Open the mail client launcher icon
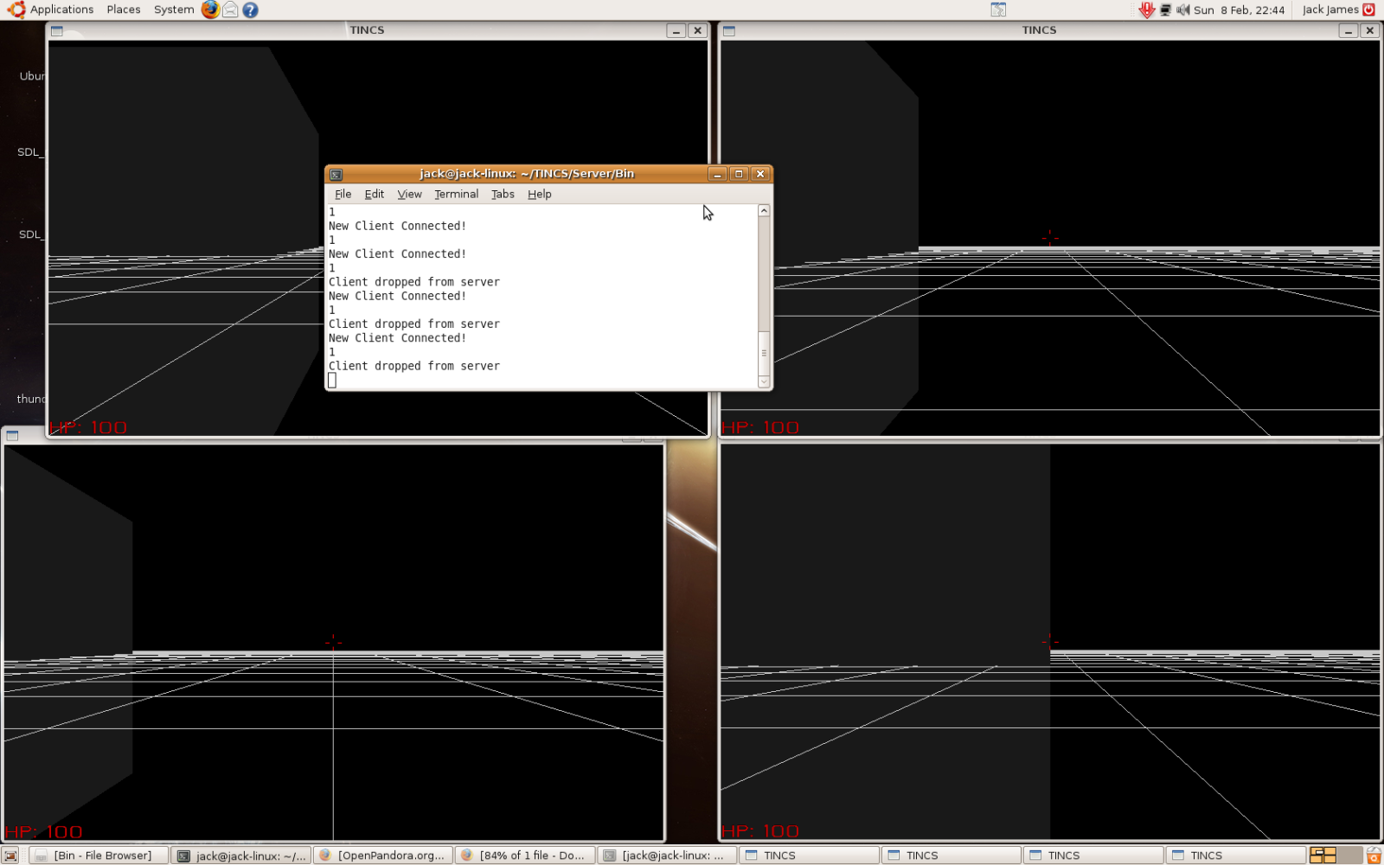Image resolution: width=1384 pixels, height=865 pixels. point(230,10)
